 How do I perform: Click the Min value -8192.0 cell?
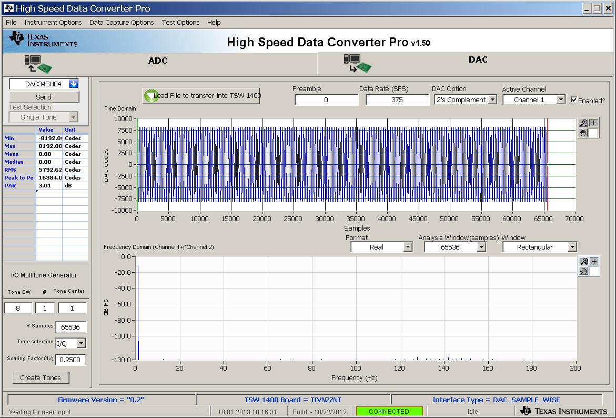tap(49, 138)
